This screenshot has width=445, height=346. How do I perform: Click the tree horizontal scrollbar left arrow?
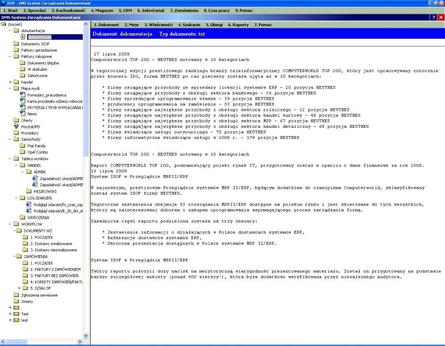tap(3, 342)
